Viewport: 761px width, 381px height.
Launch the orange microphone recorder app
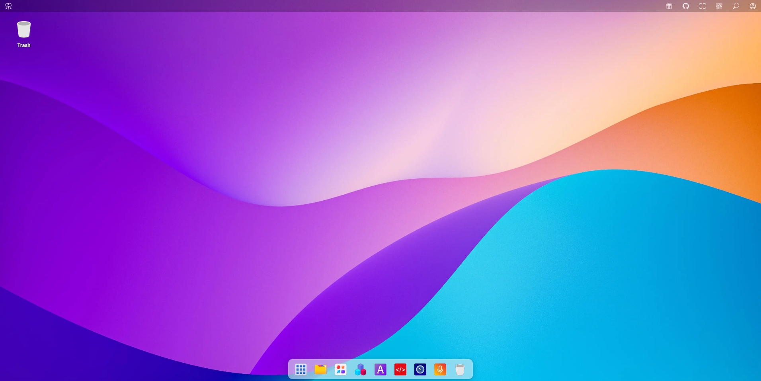pyautogui.click(x=440, y=369)
